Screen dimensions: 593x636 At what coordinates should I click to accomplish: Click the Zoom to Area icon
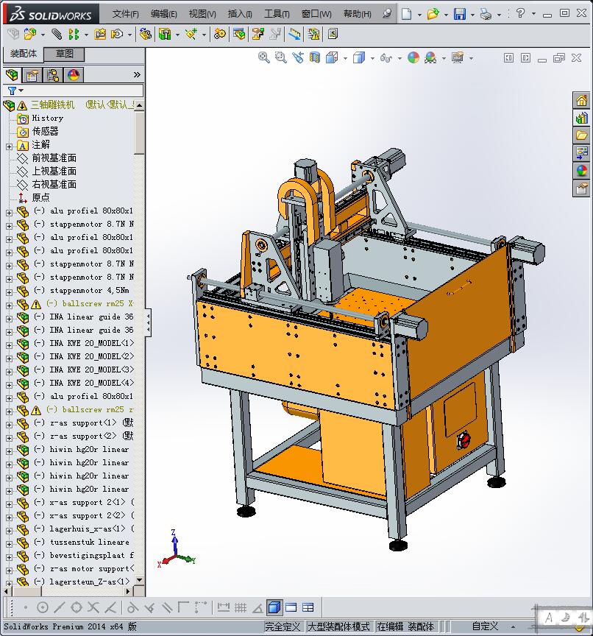tap(281, 57)
